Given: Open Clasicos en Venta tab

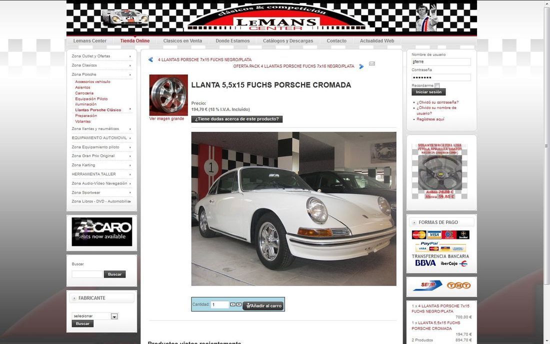Looking at the screenshot, I should [182, 40].
